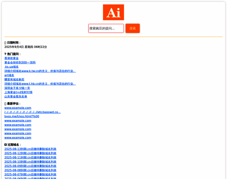Open the /etc/passwd path evaluation link
Viewport: 227px width, 179px height.
33,112
